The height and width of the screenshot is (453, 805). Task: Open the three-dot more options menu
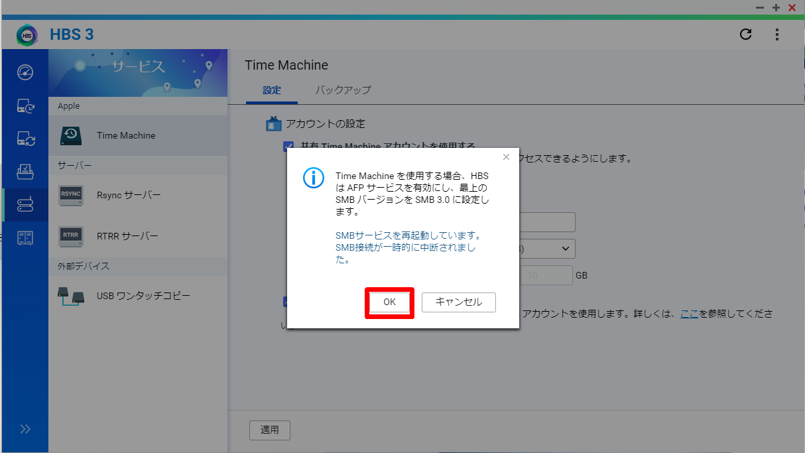pos(777,34)
